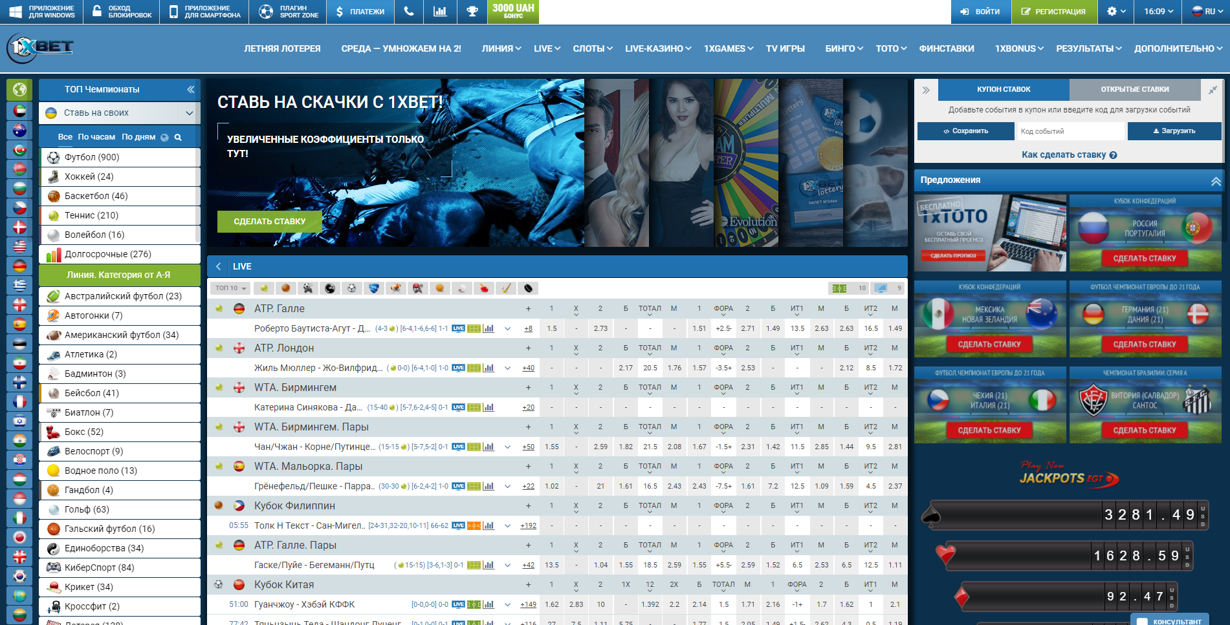
Task: Open ТОП 10 dropdown in LIVE filters
Action: coord(230,288)
